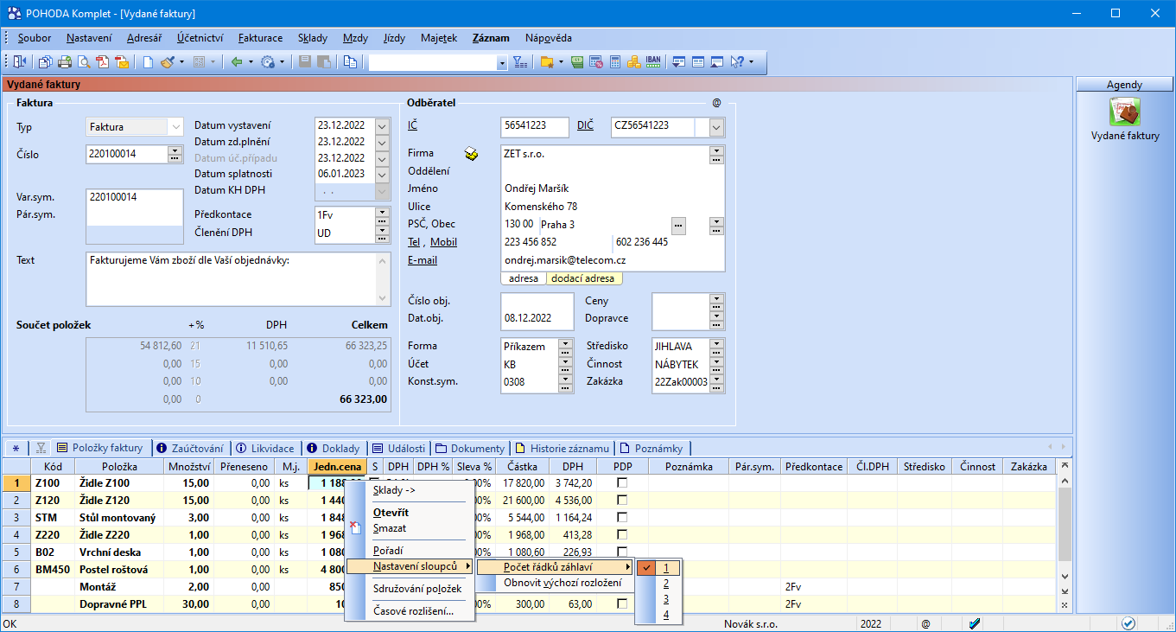Click the Text field scroll down arrow
This screenshot has width=1176, height=632.
click(384, 298)
